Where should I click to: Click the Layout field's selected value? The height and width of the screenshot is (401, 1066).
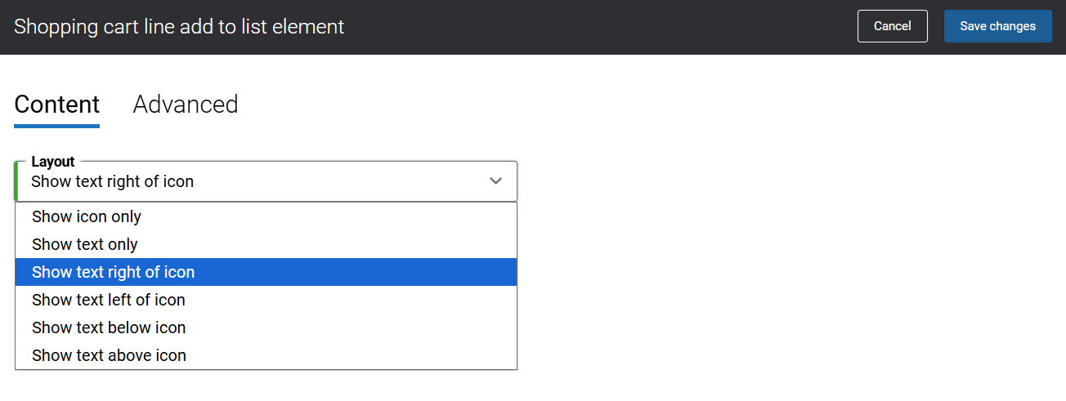(x=113, y=182)
